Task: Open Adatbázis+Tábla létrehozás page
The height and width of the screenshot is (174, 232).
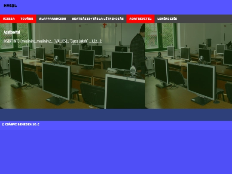Action: [98, 18]
